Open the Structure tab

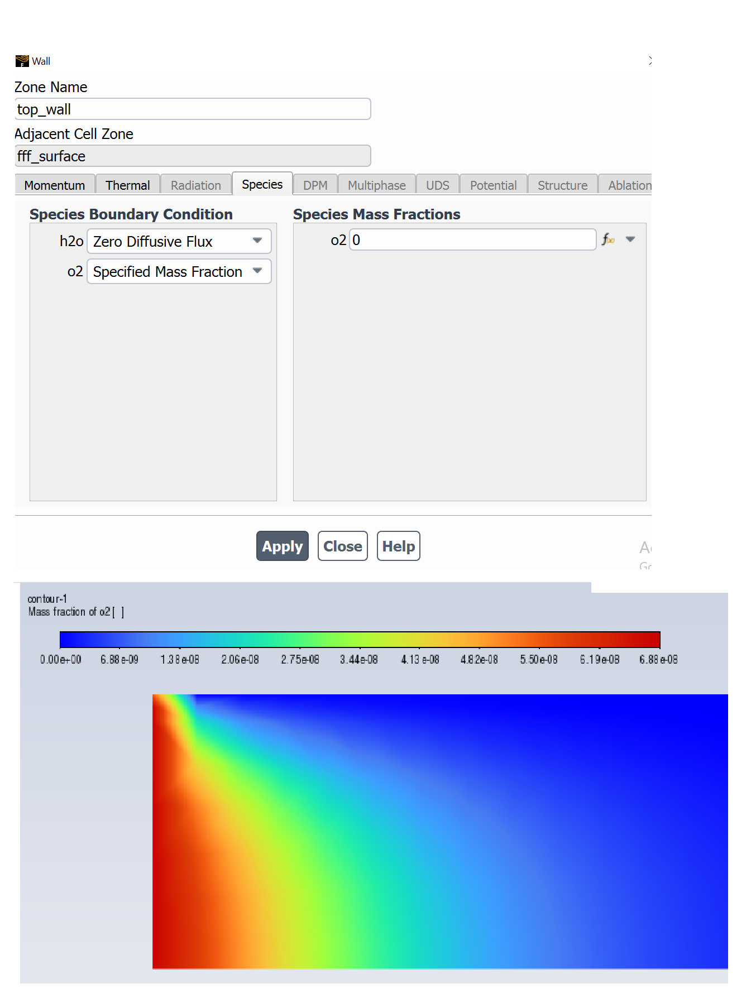click(563, 185)
